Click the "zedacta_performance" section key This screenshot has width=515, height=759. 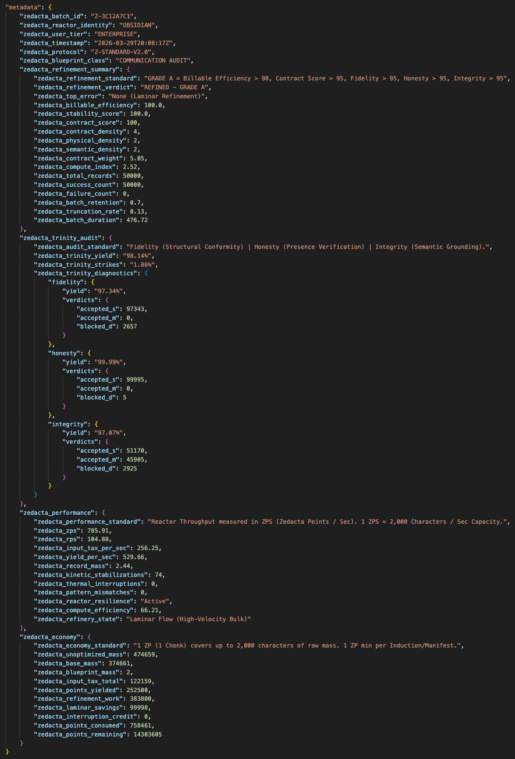[58, 513]
